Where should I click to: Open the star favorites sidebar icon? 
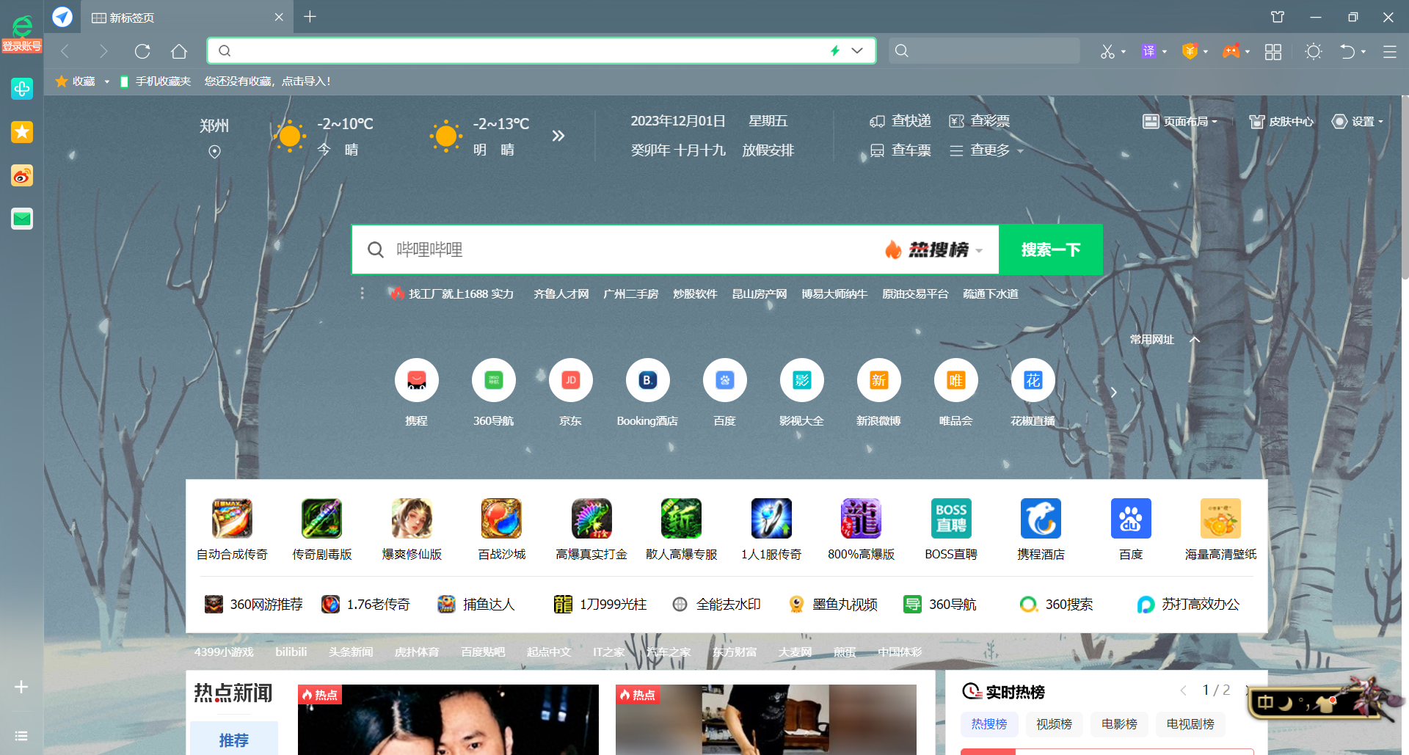(22, 132)
